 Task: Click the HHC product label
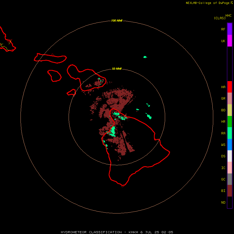coord(228,16)
